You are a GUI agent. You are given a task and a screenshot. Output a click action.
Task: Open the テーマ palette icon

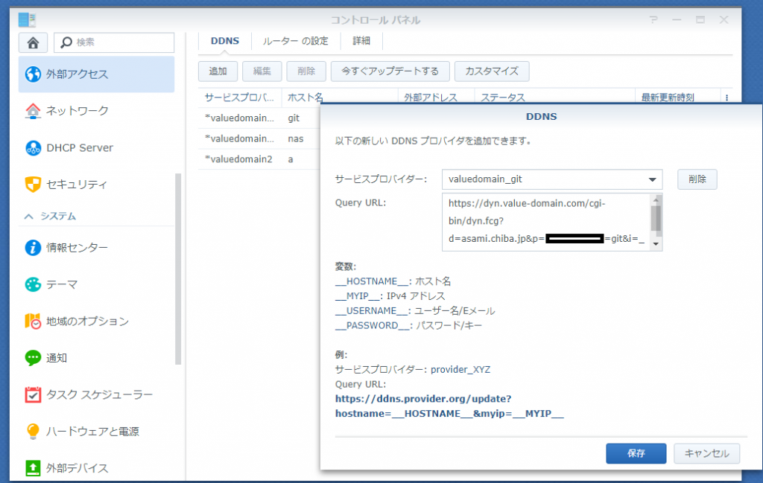[x=33, y=284]
